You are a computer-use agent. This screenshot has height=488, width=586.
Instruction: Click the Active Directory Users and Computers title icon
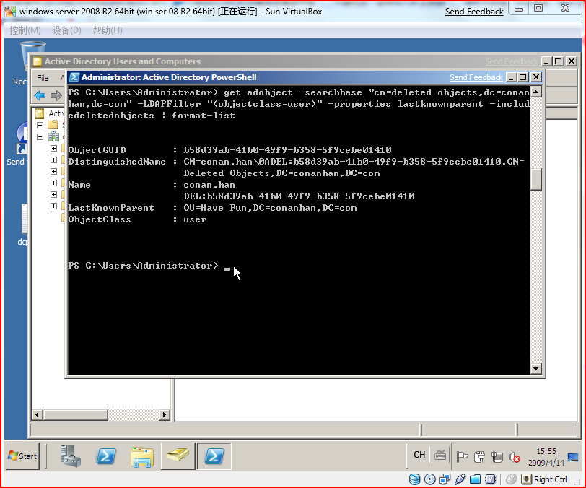pyautogui.click(x=38, y=61)
